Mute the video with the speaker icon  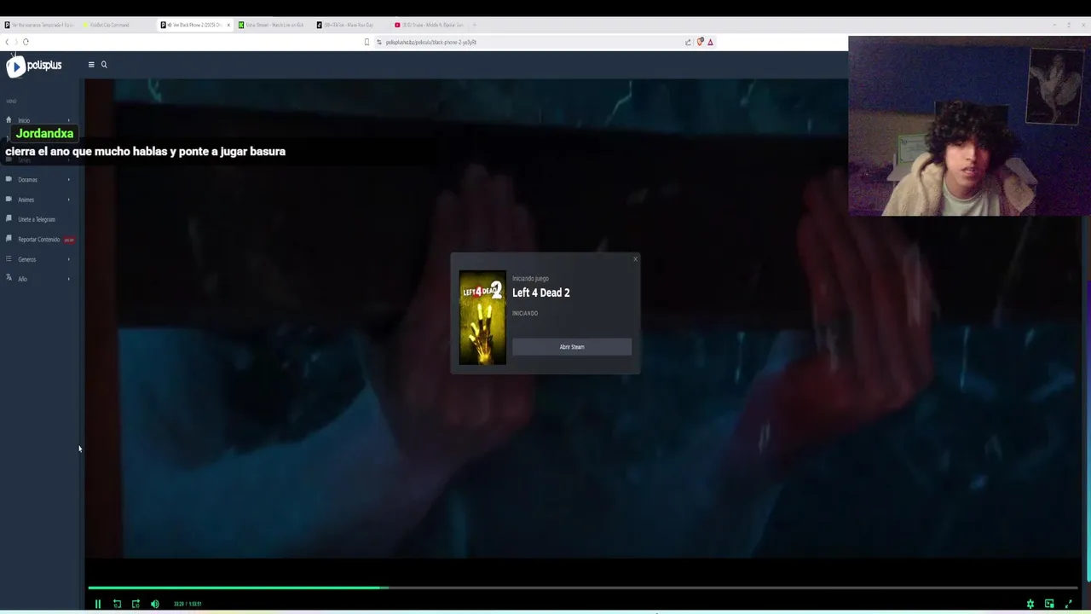(154, 604)
